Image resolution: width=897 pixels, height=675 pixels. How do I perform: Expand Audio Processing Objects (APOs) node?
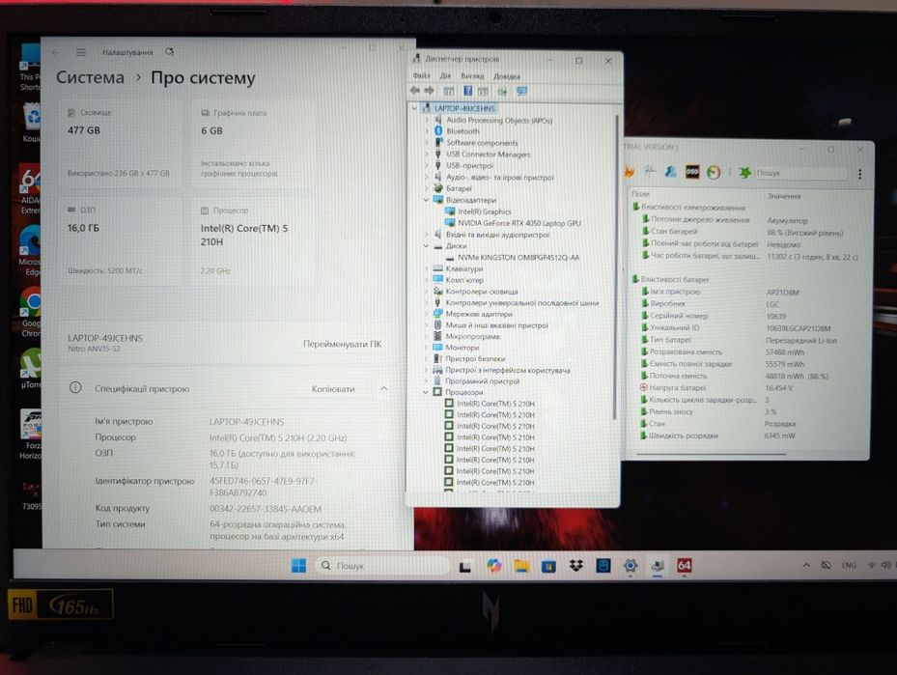point(427,120)
